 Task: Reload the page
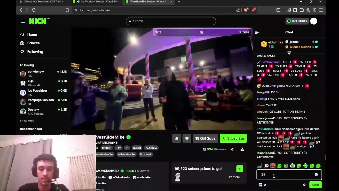34,10
